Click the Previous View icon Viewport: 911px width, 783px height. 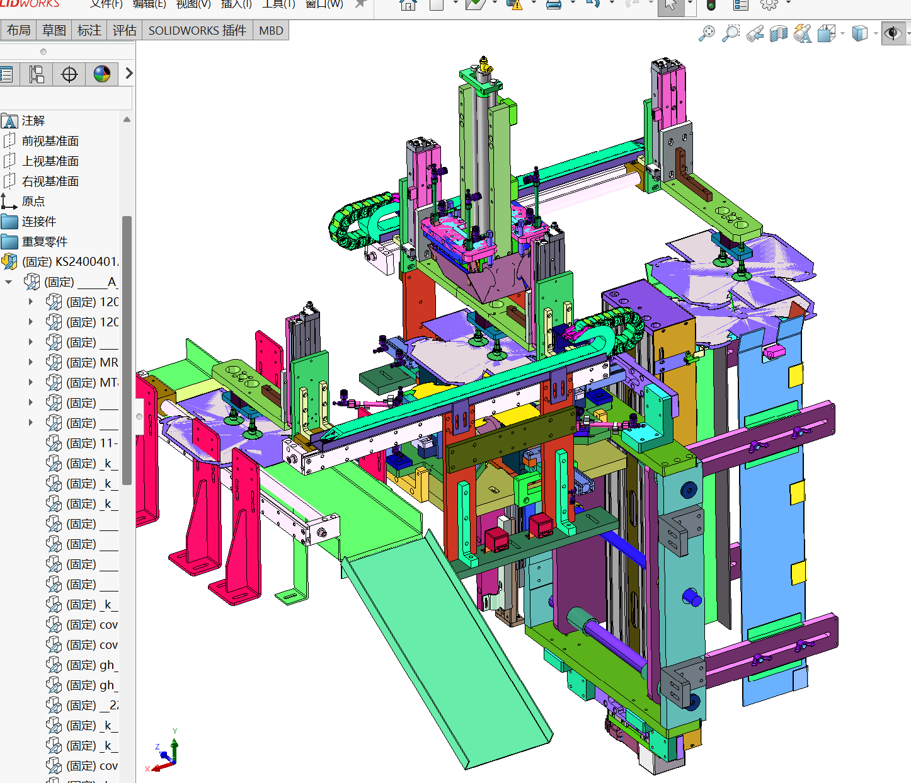(x=755, y=33)
